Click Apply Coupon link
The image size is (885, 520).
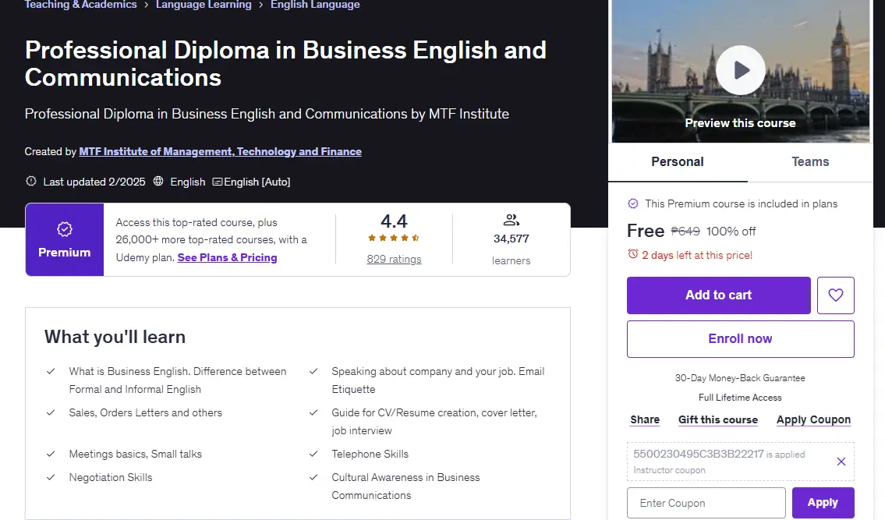tap(813, 419)
